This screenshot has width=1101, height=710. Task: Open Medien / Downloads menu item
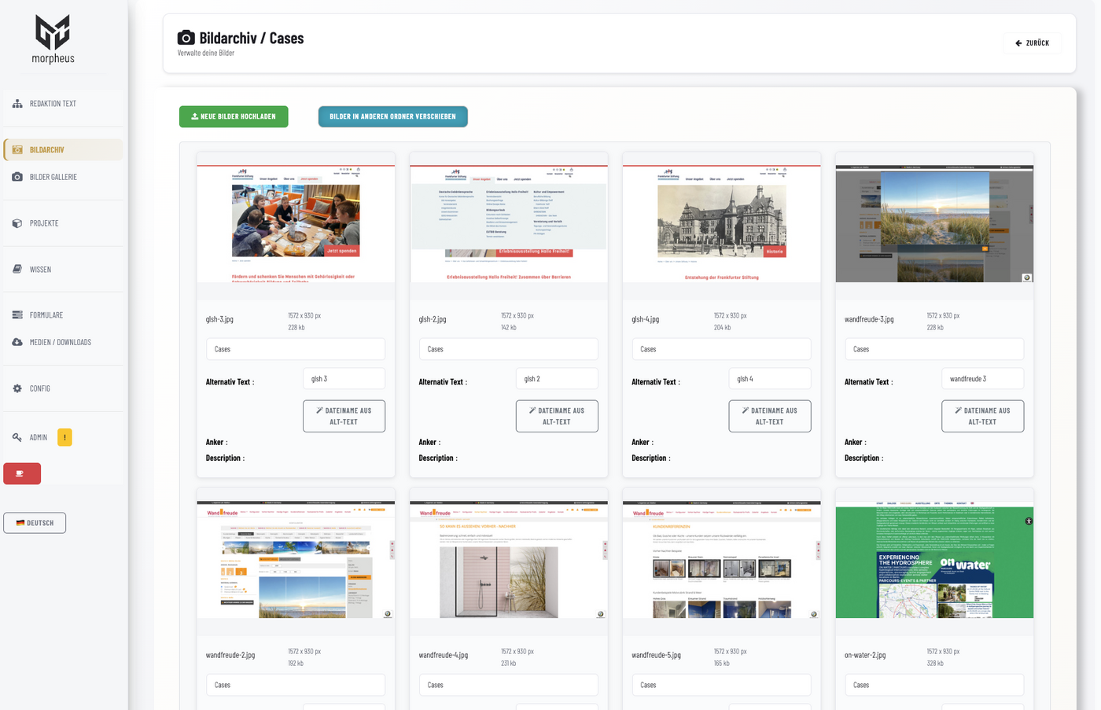[63, 342]
